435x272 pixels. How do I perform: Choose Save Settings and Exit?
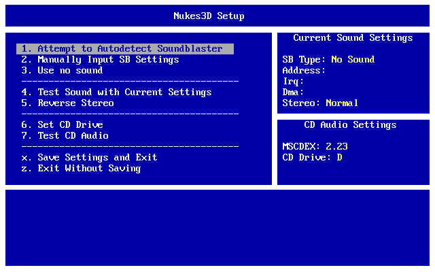(x=89, y=157)
